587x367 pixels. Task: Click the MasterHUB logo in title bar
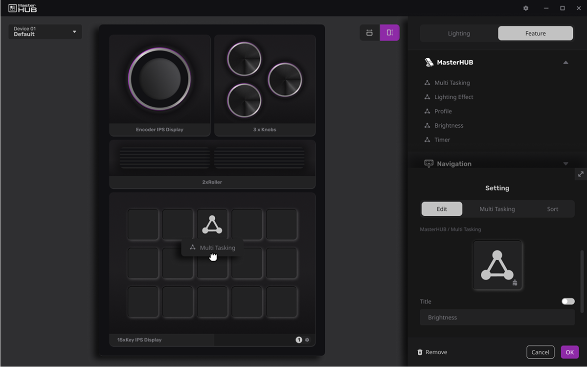coord(23,8)
